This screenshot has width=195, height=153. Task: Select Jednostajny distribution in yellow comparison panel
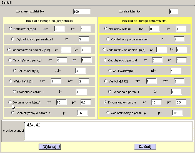pyautogui.click(x=104, y=50)
